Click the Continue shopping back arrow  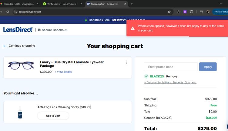pyautogui.click(x=5, y=46)
